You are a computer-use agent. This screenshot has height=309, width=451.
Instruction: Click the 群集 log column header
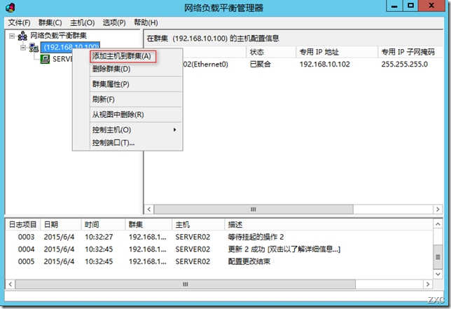[148, 225]
